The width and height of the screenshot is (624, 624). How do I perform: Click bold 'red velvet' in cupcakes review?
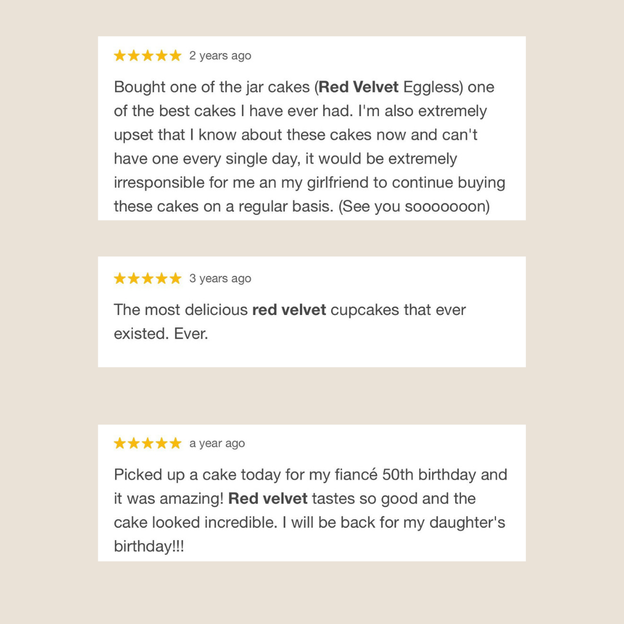click(289, 310)
